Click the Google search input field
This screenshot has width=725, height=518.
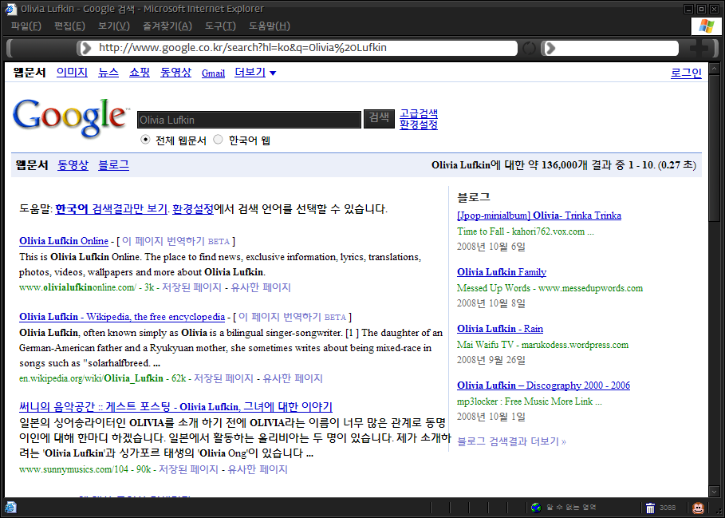(x=249, y=120)
